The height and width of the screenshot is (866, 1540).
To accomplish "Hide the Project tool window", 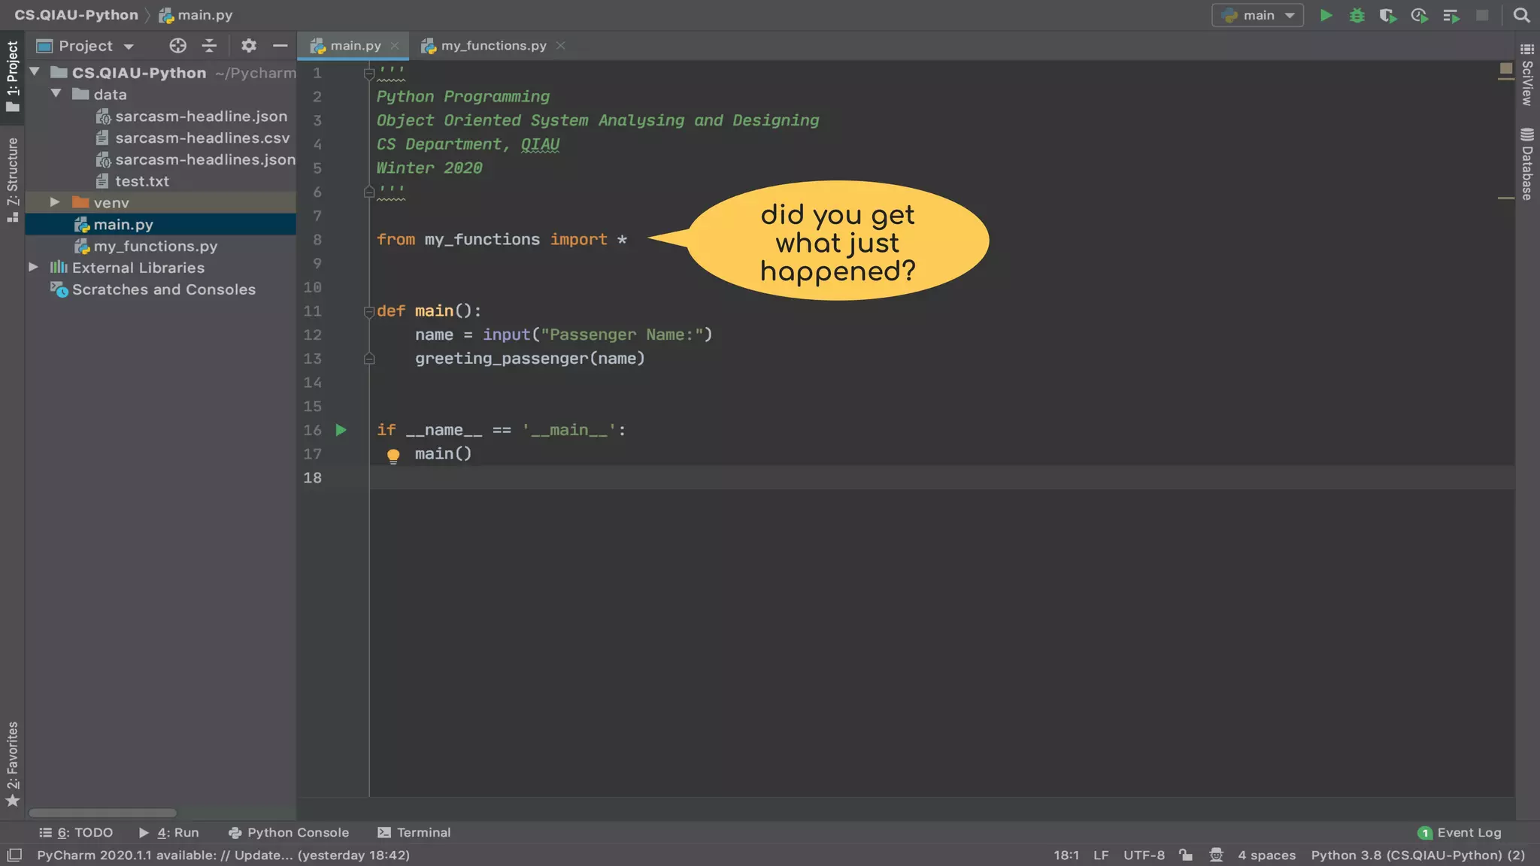I will [280, 46].
